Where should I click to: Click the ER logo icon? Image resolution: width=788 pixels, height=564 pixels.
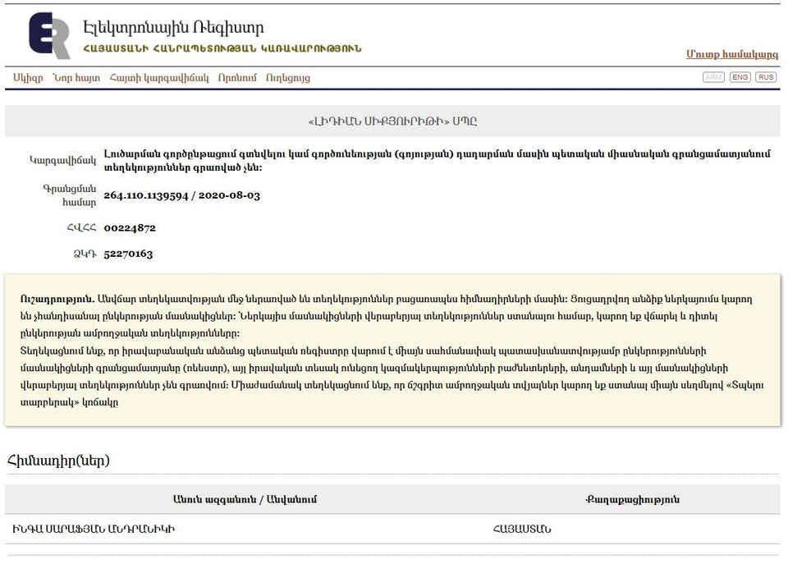click(49, 35)
